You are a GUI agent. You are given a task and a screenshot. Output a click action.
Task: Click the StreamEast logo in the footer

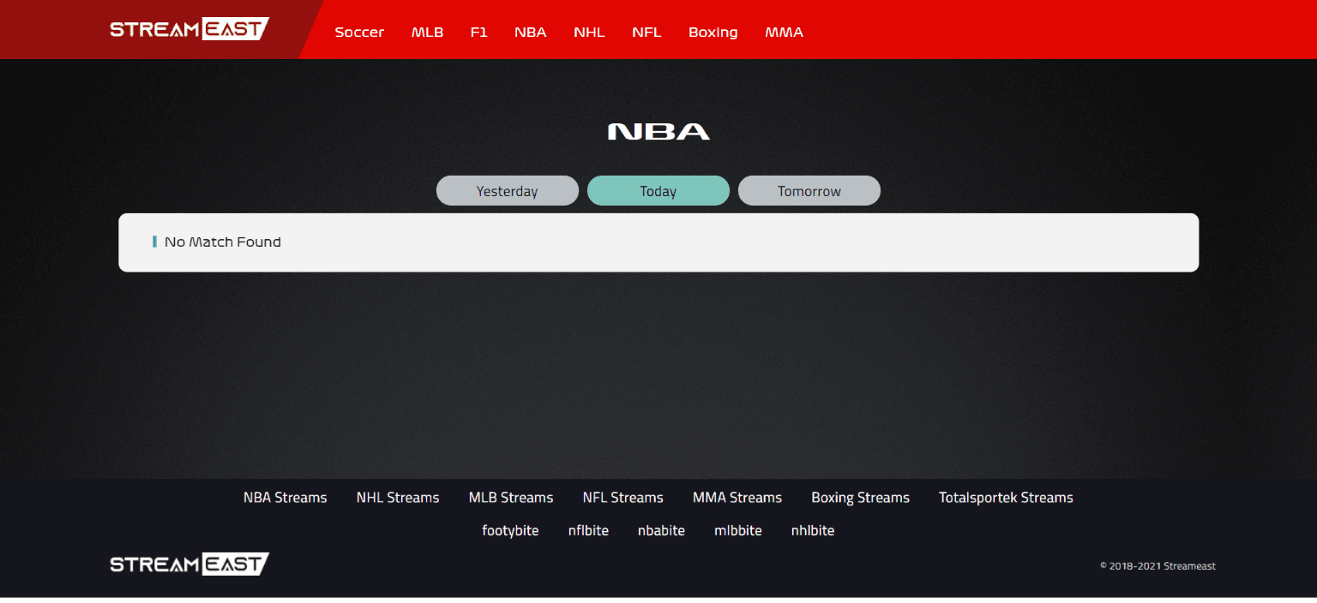click(189, 563)
